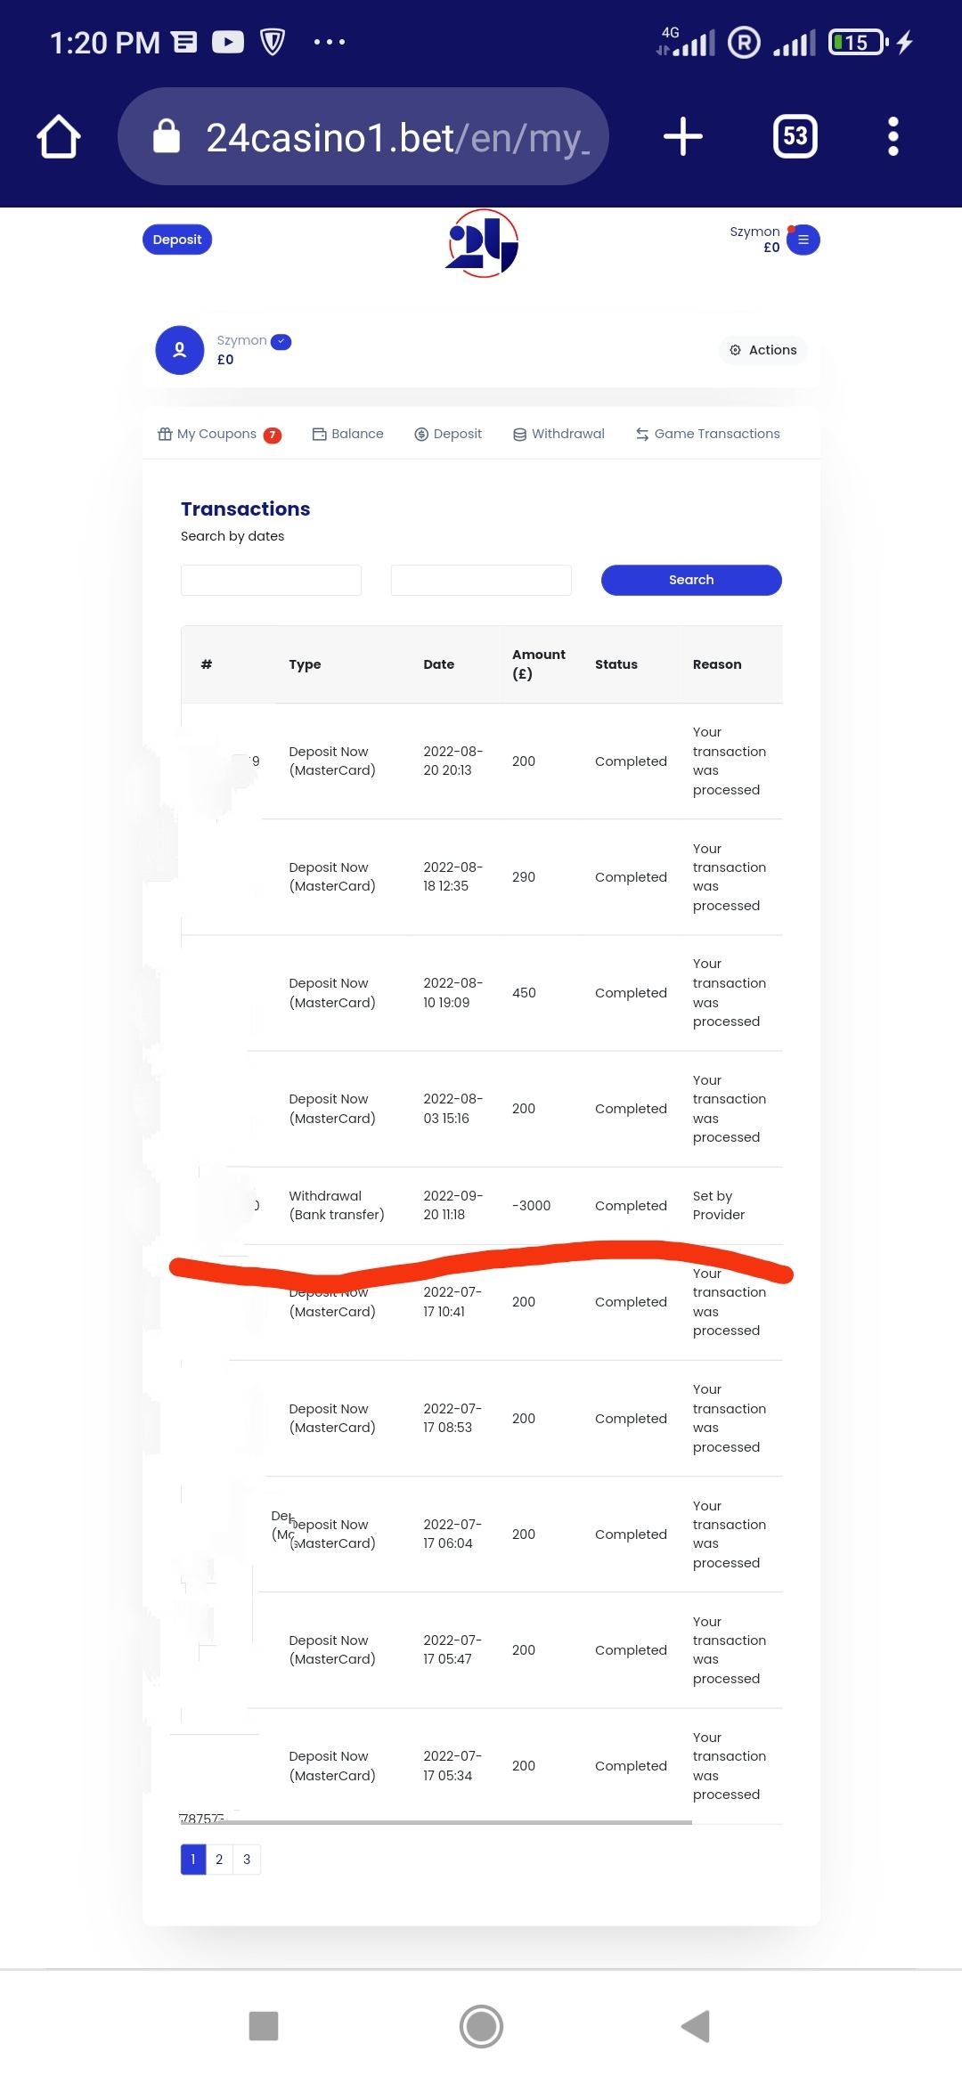Viewport: 962px width, 2084px height.
Task: Focus the end date search field
Action: click(481, 580)
